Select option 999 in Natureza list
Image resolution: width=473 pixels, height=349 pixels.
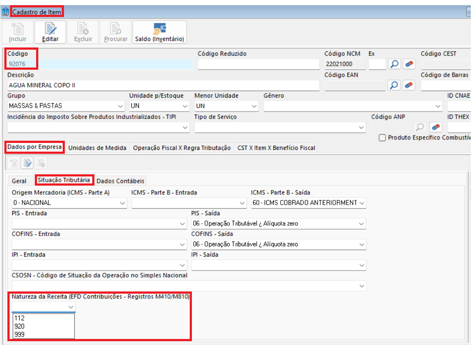pos(44,335)
